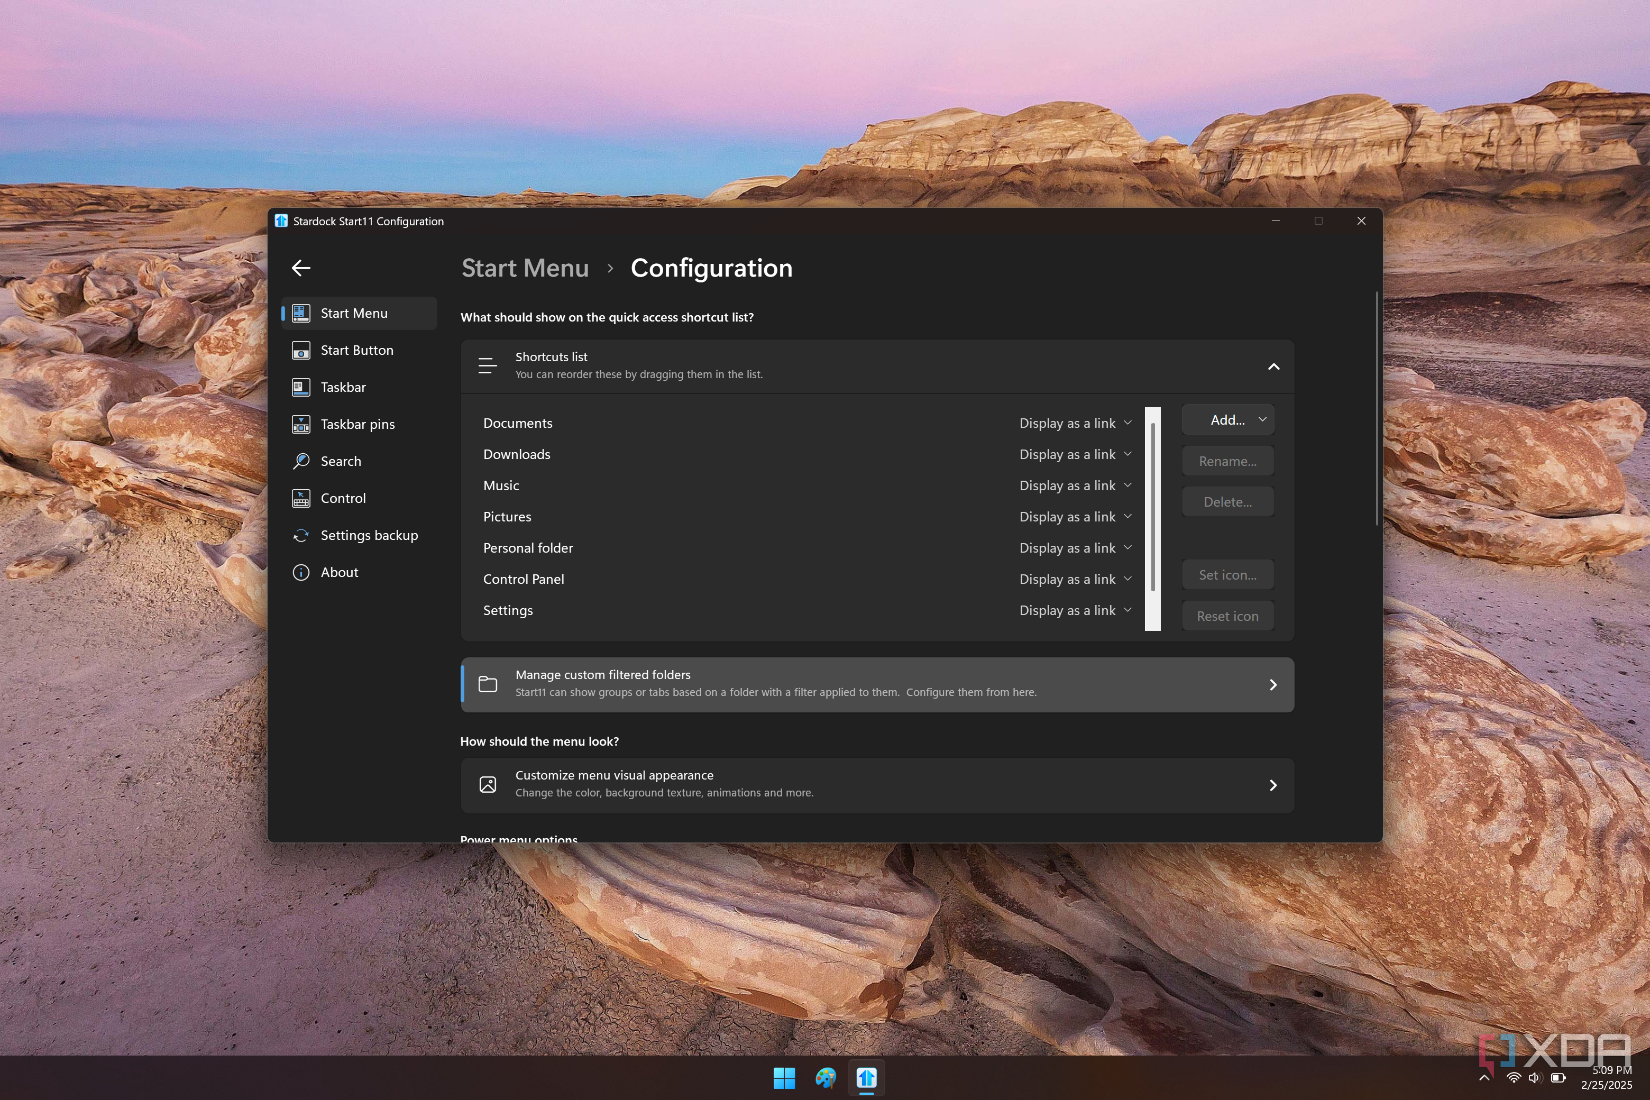Click the Taskbar sidebar icon
Viewport: 1650px width, 1100px height.
click(301, 387)
